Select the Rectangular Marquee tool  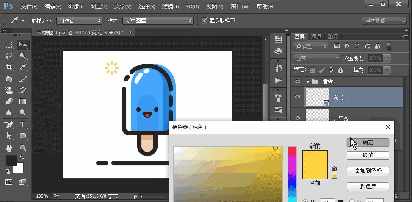tap(9, 45)
